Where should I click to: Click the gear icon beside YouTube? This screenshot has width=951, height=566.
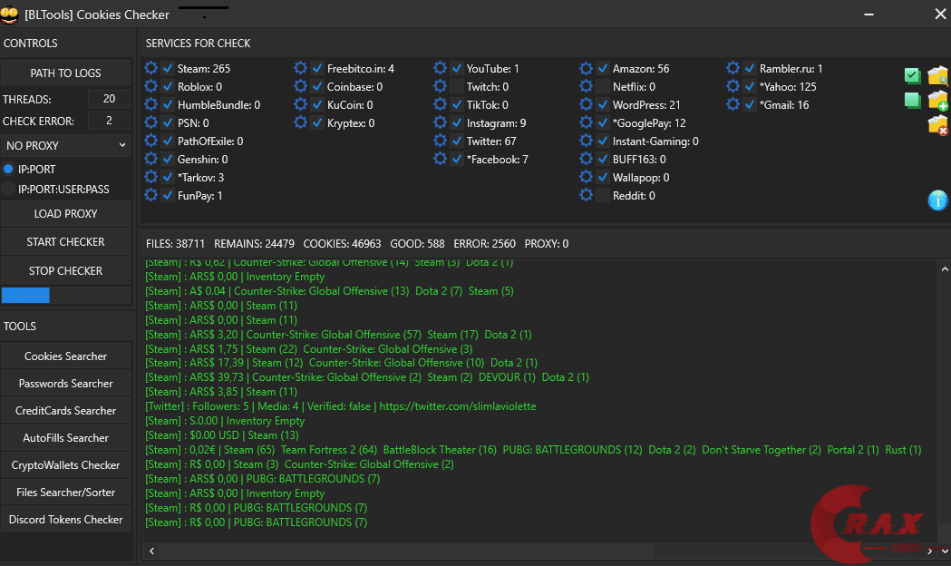[441, 68]
